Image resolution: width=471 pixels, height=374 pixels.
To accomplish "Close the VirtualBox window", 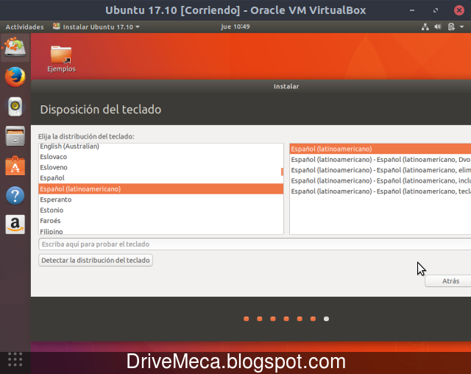I will click(x=459, y=10).
